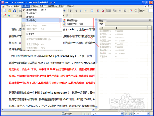Open the line style dropdown arrow
This screenshot has width=154, height=116.
(x=18, y=16)
